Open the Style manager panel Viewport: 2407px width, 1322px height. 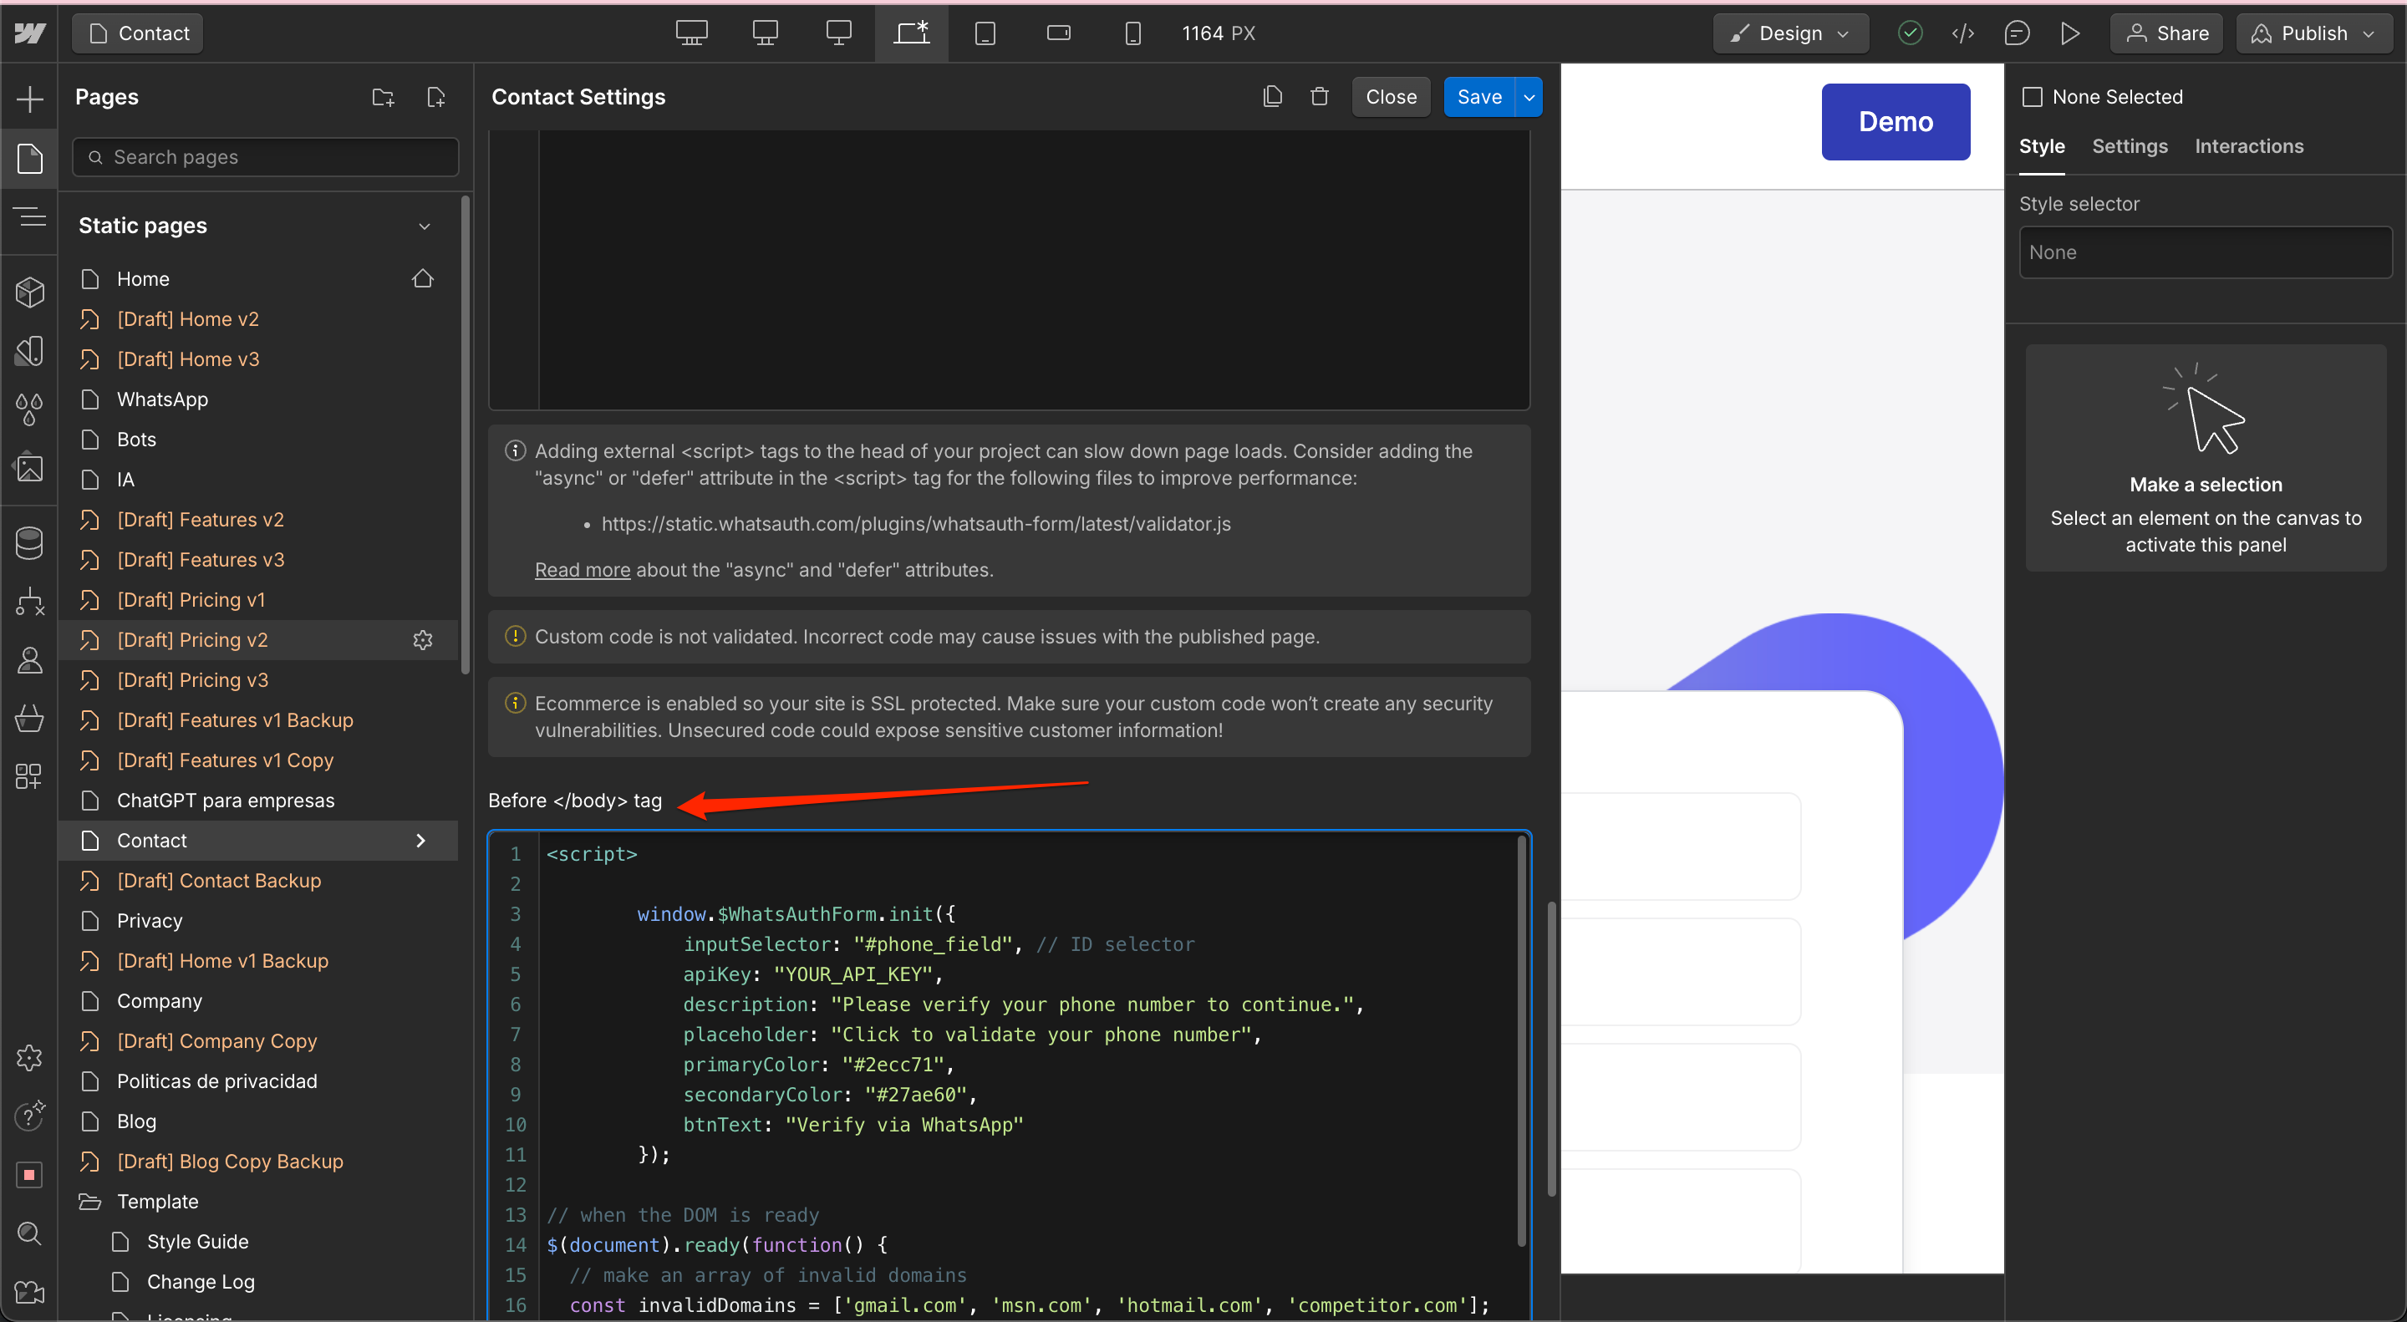(x=29, y=351)
